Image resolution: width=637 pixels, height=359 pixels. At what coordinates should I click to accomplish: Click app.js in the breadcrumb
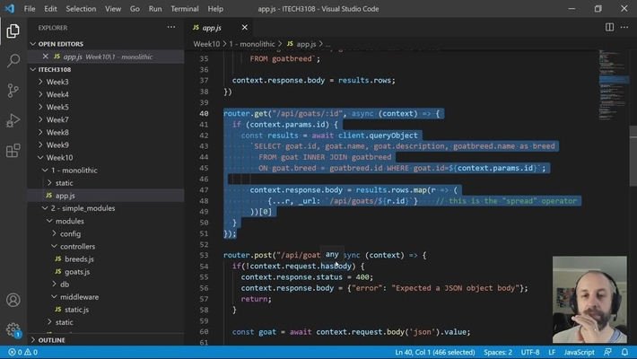click(306, 44)
